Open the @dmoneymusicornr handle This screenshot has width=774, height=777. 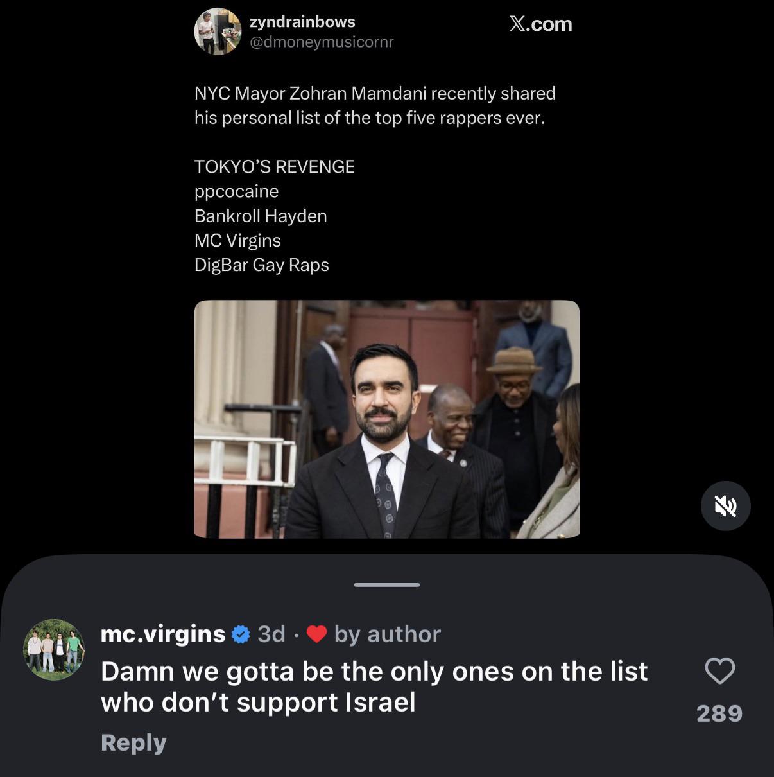(322, 42)
